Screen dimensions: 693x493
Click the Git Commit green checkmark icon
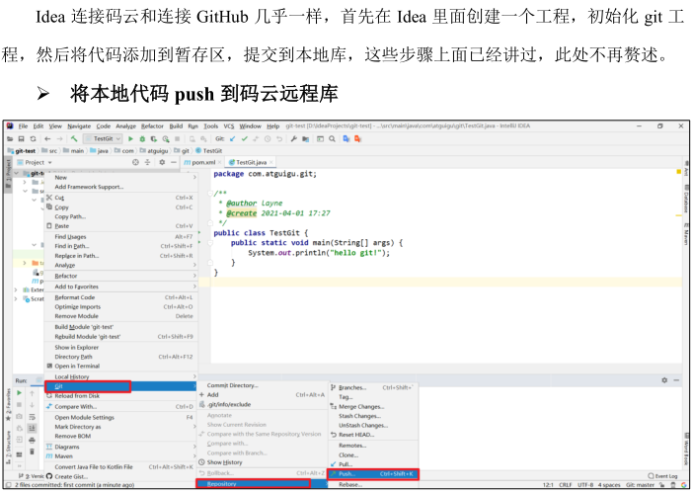click(x=244, y=139)
